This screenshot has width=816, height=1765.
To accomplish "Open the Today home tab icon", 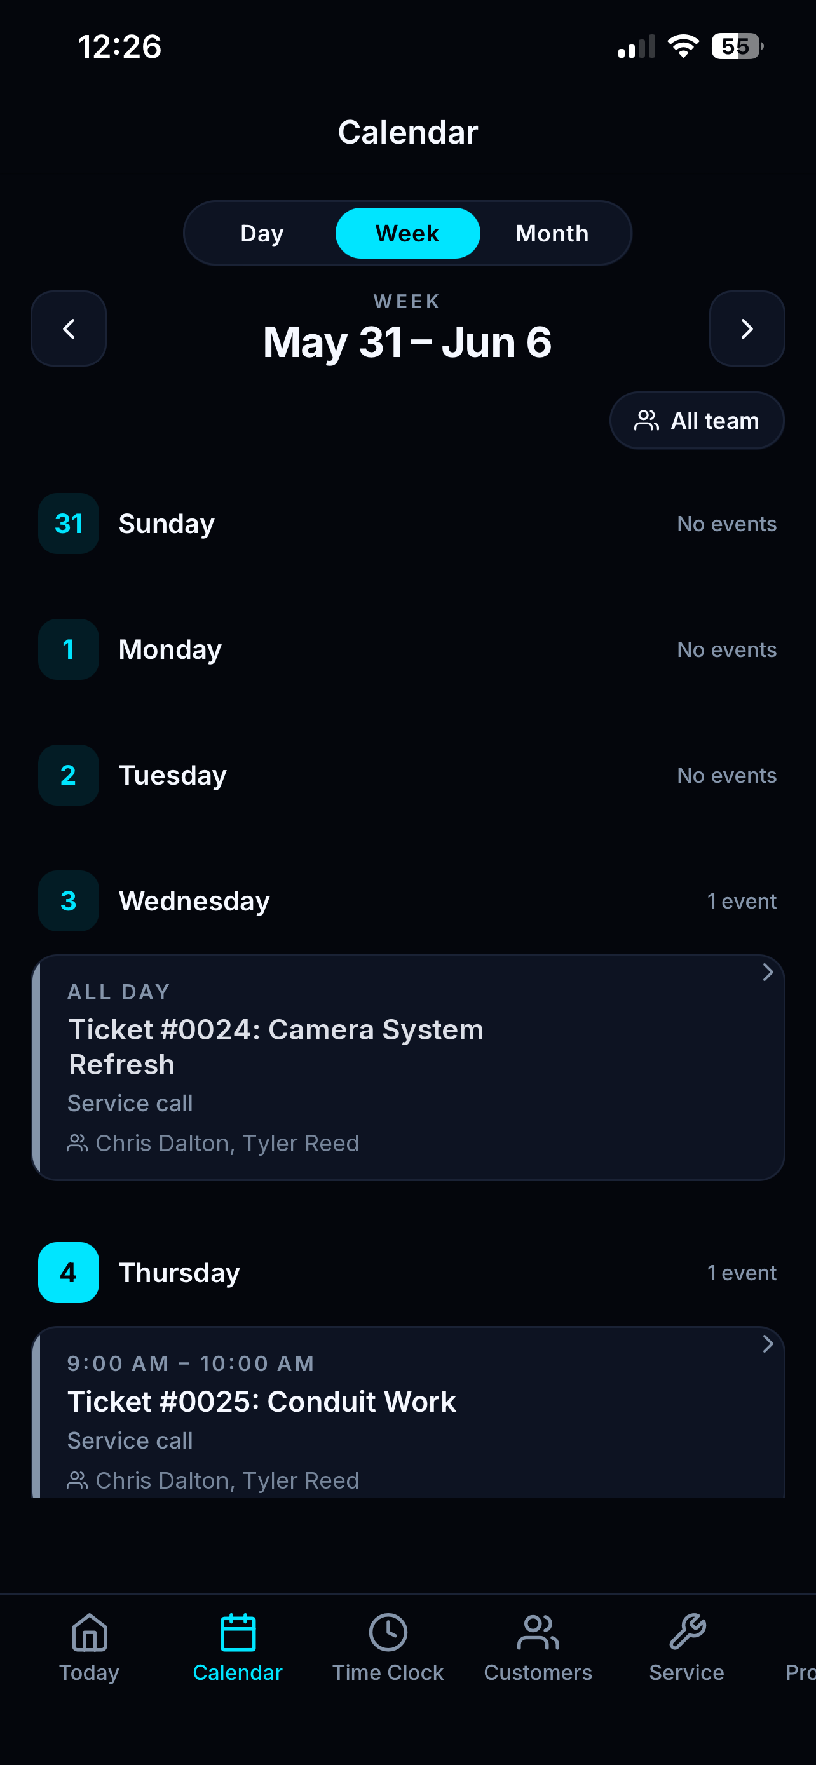I will 90,1632.
